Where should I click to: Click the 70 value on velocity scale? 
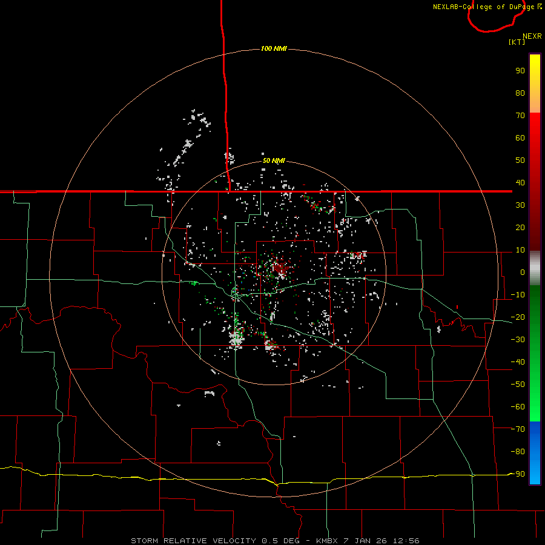coord(520,116)
